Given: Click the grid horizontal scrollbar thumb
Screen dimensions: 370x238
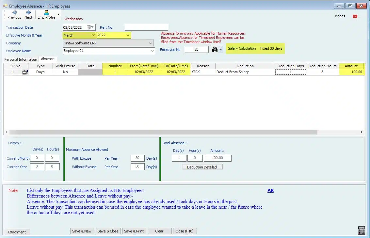Looking at the screenshot, I should pos(163,132).
